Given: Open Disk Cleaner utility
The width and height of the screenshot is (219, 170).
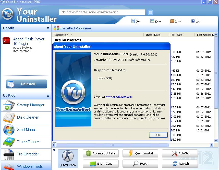Looking at the screenshot, I should tap(26, 118).
